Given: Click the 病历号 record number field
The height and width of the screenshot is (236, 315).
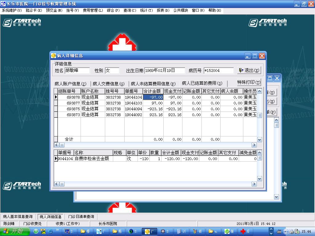Looking at the screenshot, I should click(x=219, y=70).
